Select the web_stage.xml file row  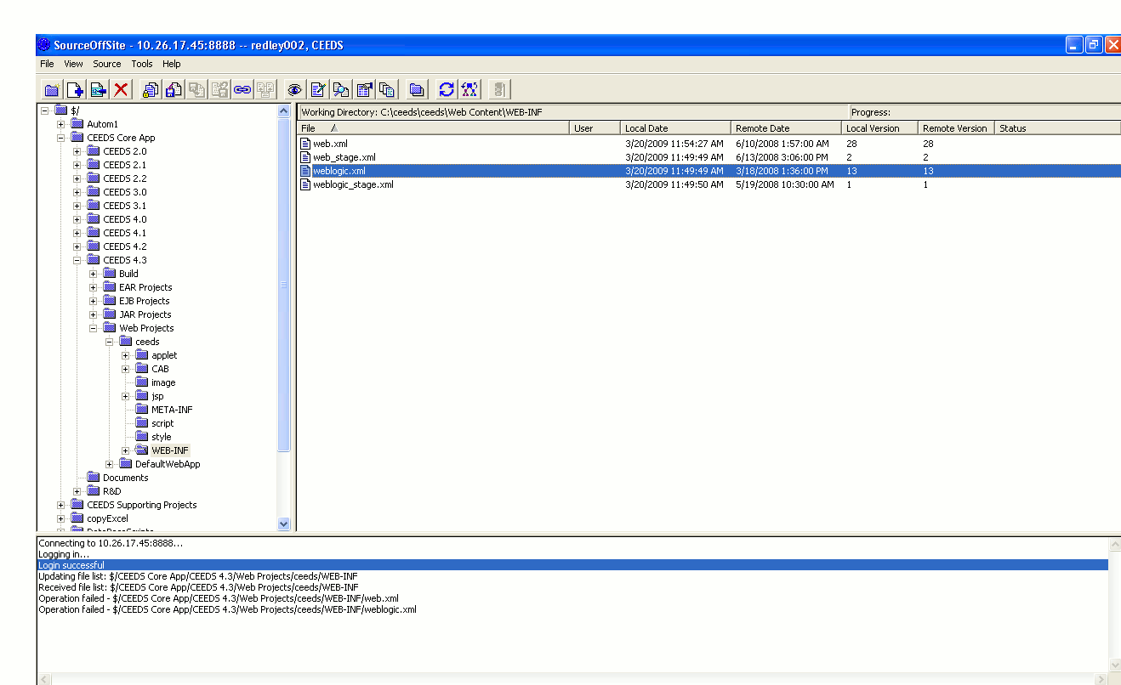(x=709, y=157)
